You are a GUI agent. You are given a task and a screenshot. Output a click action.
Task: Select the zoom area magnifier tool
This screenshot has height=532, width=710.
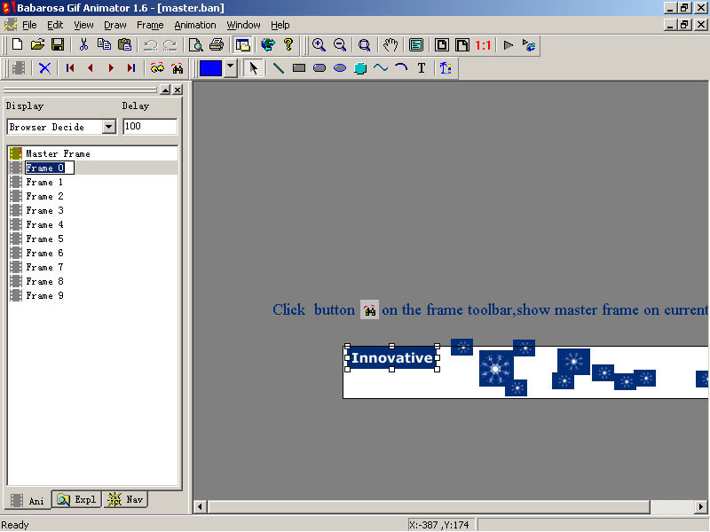(x=364, y=45)
